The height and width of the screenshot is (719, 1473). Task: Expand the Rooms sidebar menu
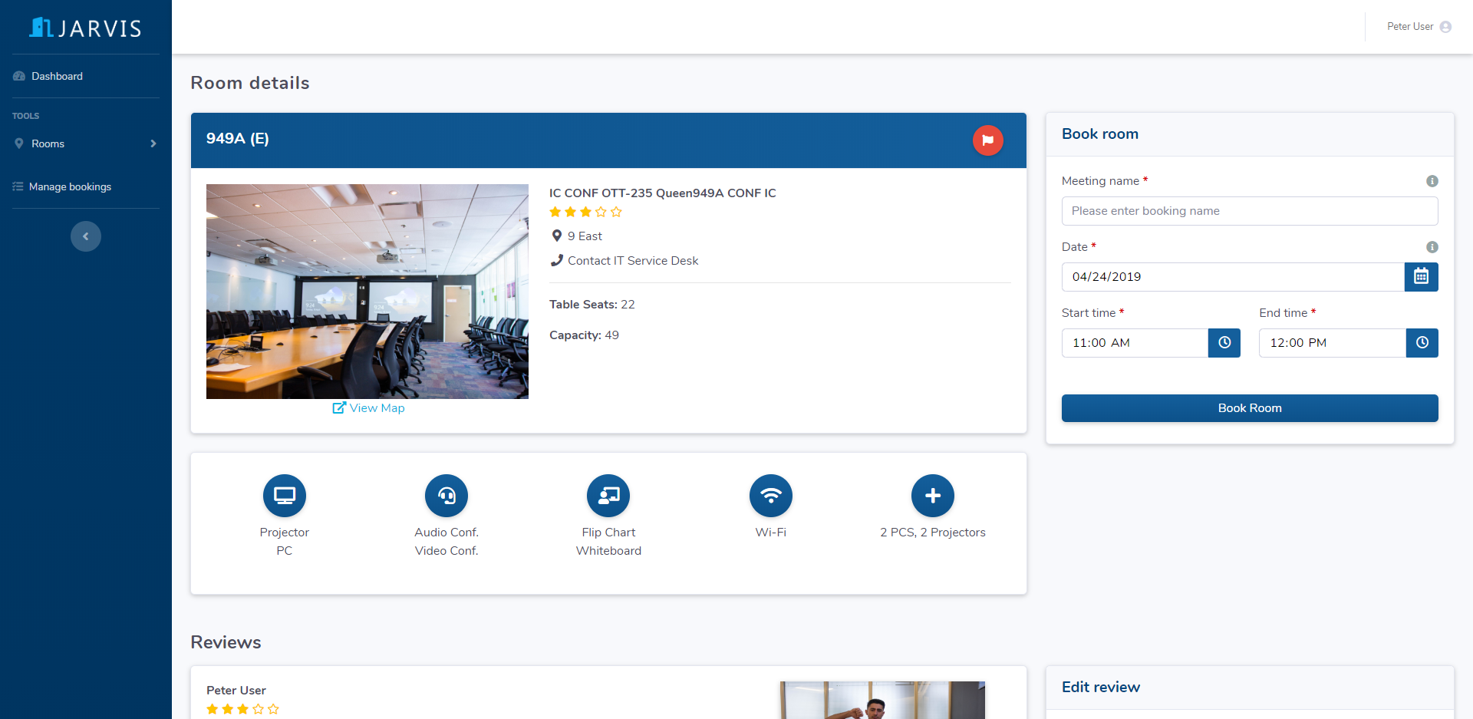tap(85, 143)
